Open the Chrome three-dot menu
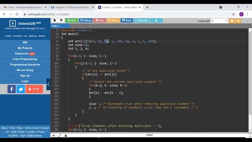Image resolution: width=252 pixels, height=142 pixels. (248, 14)
